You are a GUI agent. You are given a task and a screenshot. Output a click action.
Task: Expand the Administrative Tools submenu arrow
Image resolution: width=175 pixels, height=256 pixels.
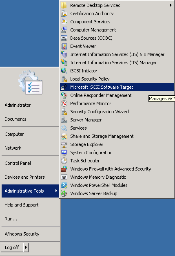point(56,191)
